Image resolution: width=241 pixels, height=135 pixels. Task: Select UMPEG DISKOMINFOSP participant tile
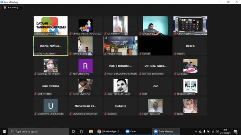pos(85,26)
